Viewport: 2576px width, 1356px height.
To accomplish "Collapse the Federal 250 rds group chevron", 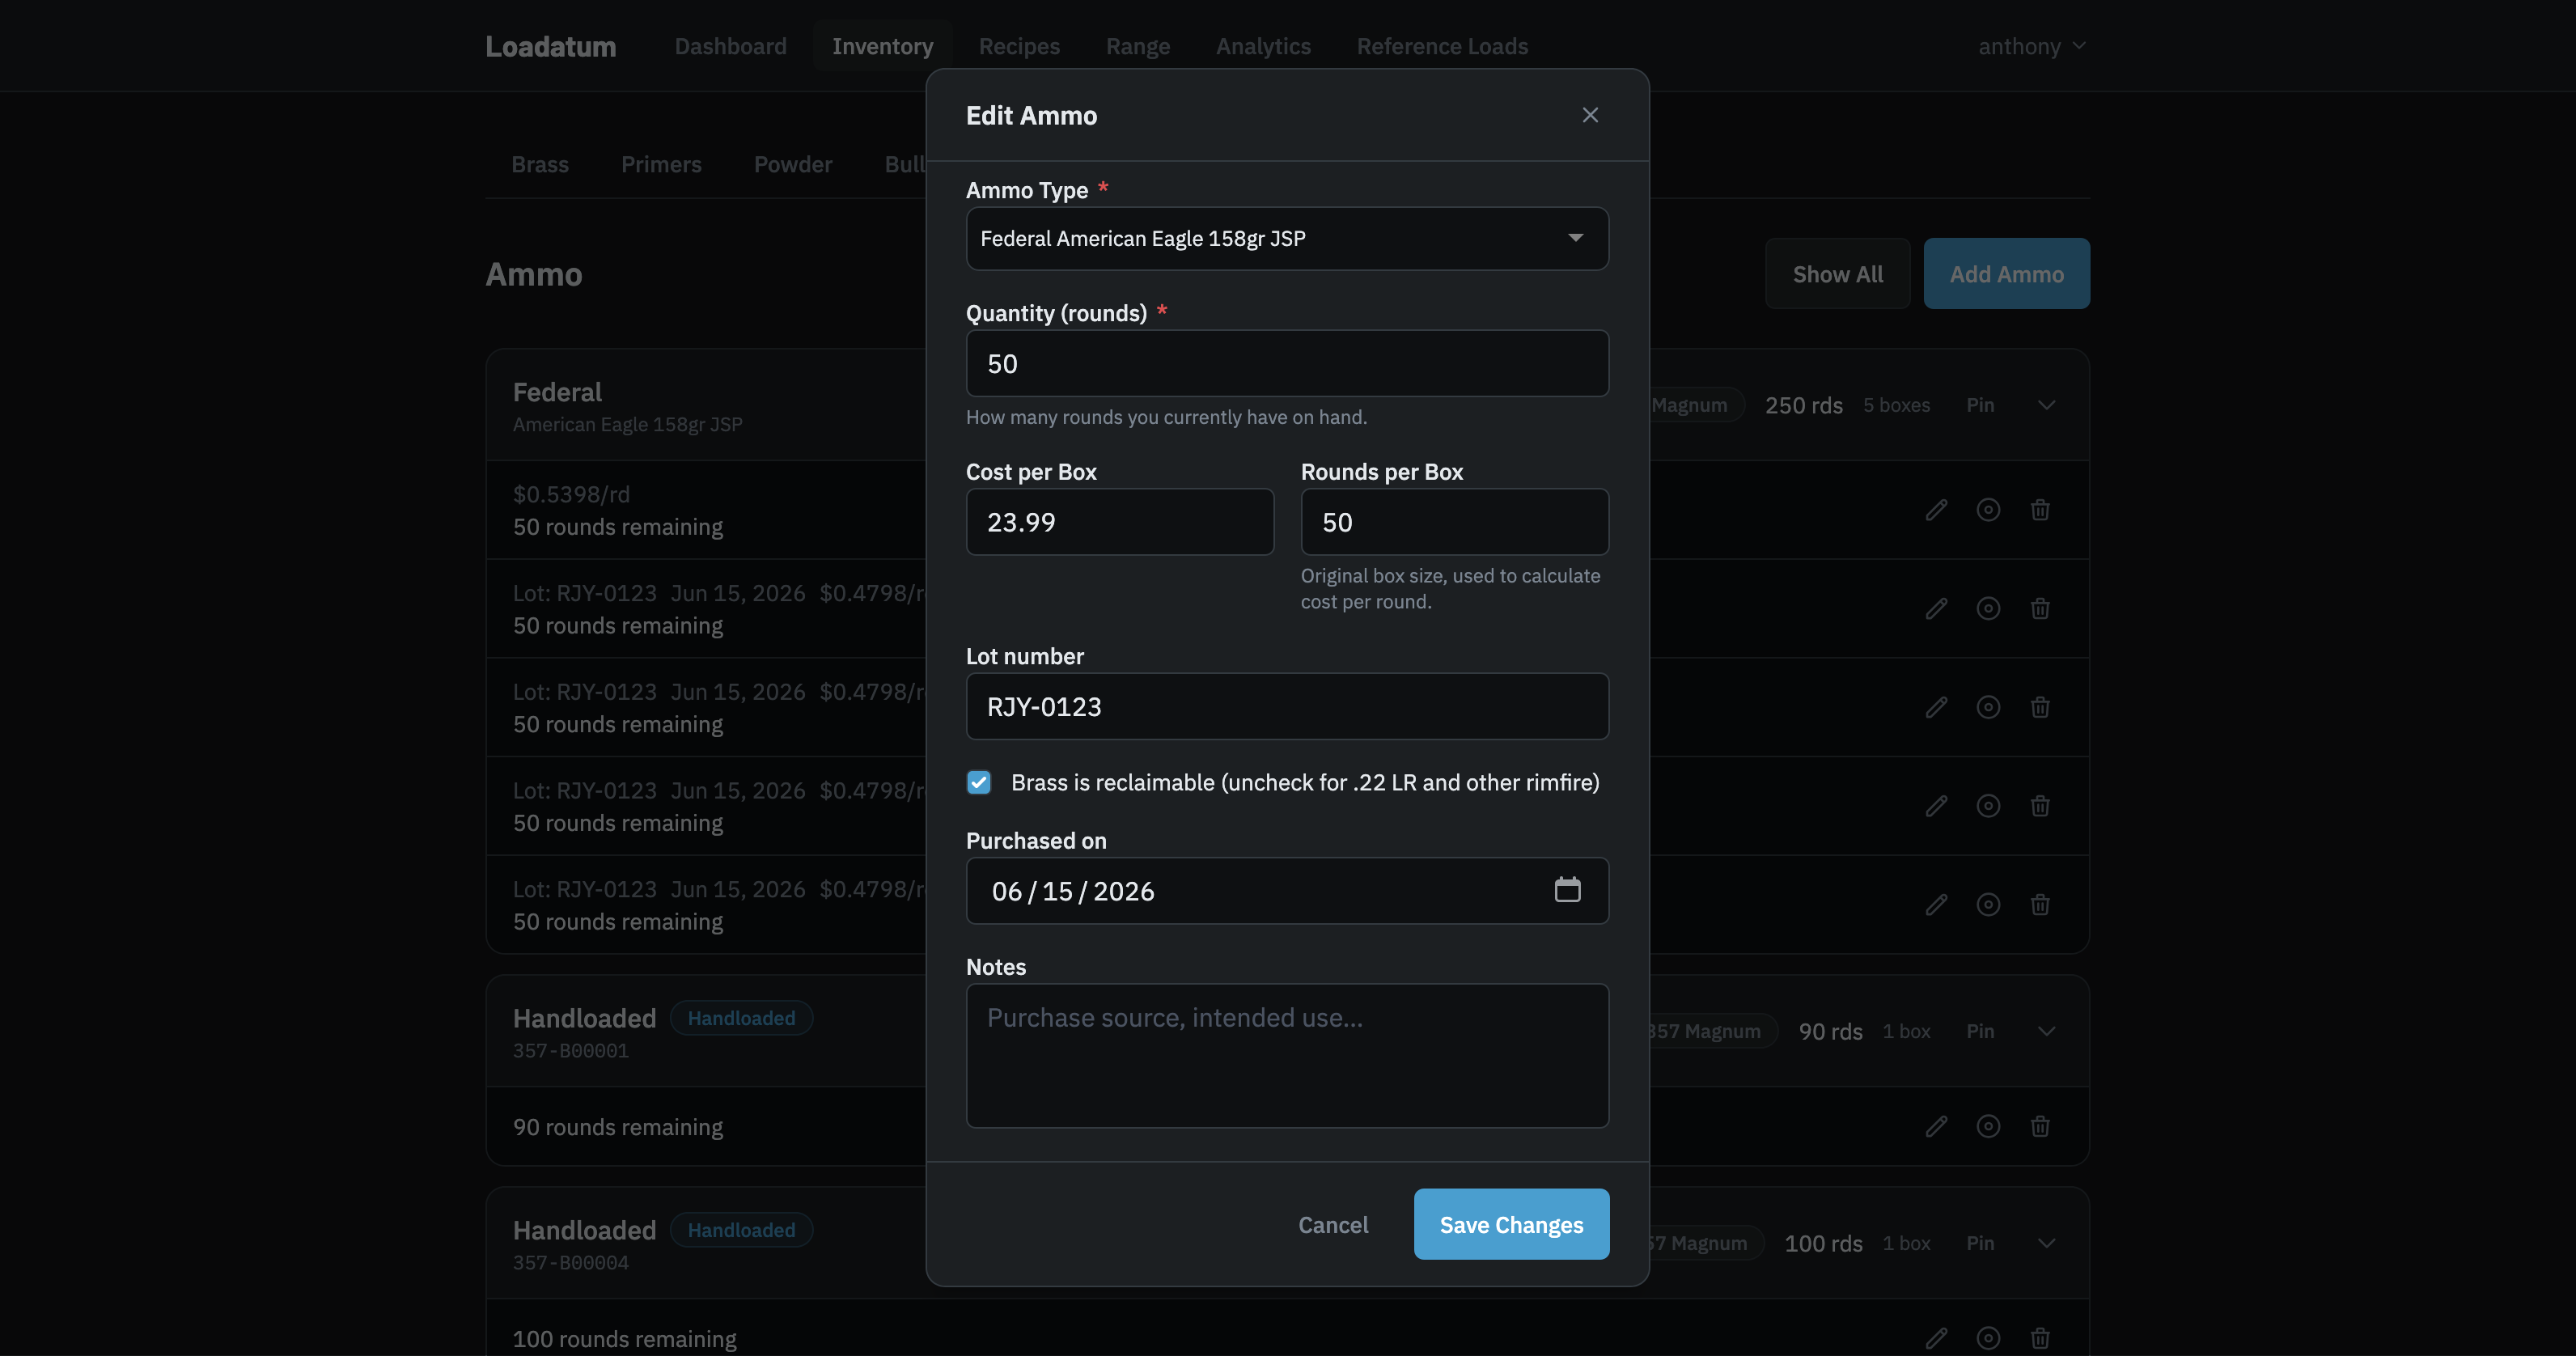I will click(x=2046, y=405).
